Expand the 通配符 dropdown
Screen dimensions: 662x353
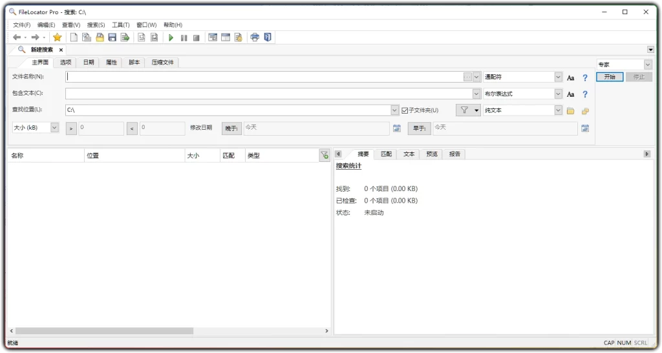(558, 77)
